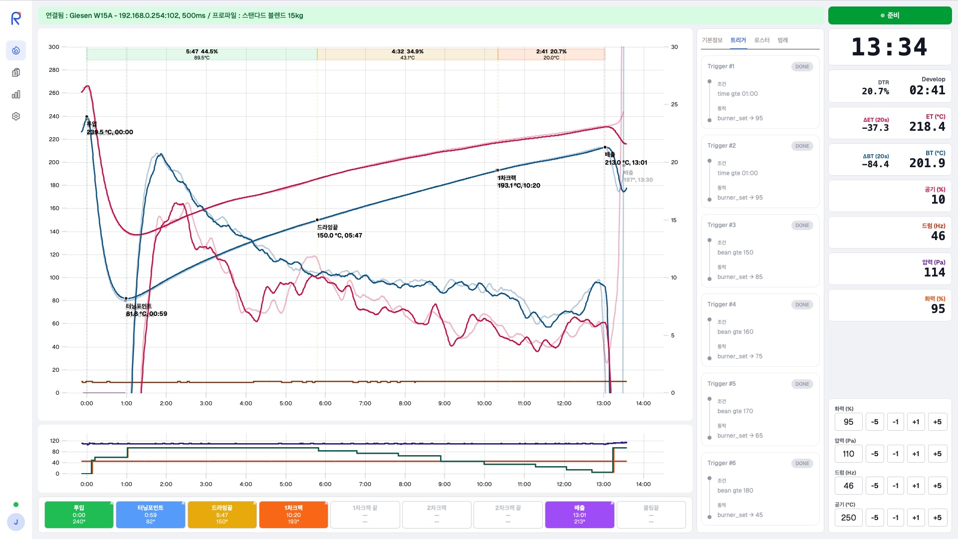The image size is (958, 539).
Task: Switch to the 기본정보 tab
Action: (712, 40)
